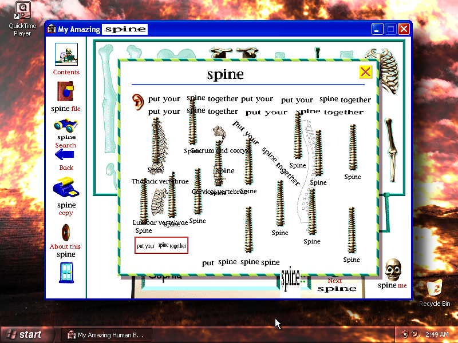
Task: Click the sacrum bone piece image
Action: pos(219,132)
